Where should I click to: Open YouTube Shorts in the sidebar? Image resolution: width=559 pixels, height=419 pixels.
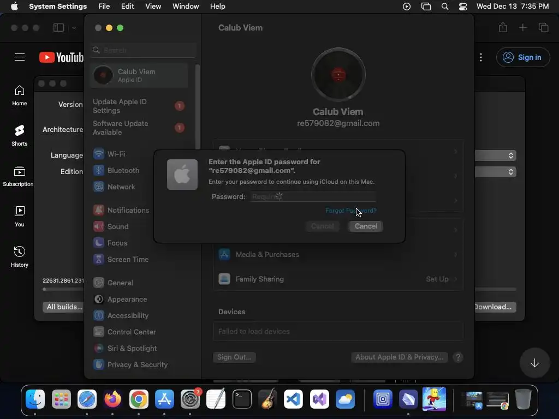click(19, 136)
